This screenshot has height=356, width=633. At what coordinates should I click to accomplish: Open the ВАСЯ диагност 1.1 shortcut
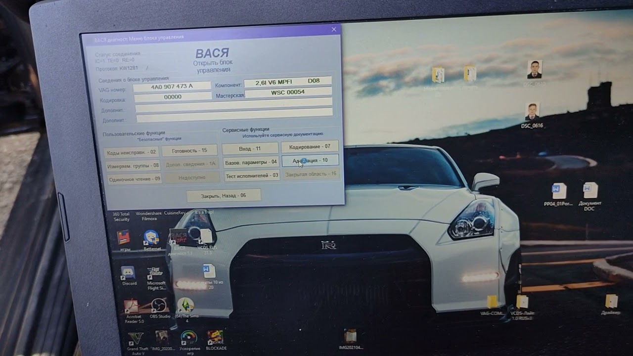tap(179, 242)
